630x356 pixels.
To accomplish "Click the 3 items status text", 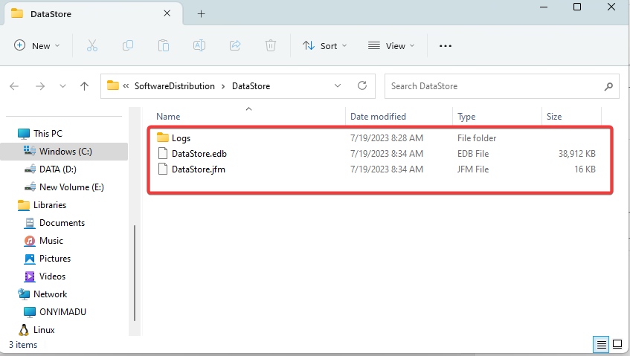I will point(23,345).
